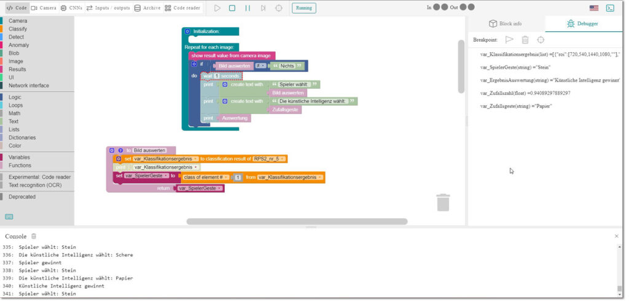Change language via the US flag icon
Screen dimensions: 629x301
[x=594, y=8]
